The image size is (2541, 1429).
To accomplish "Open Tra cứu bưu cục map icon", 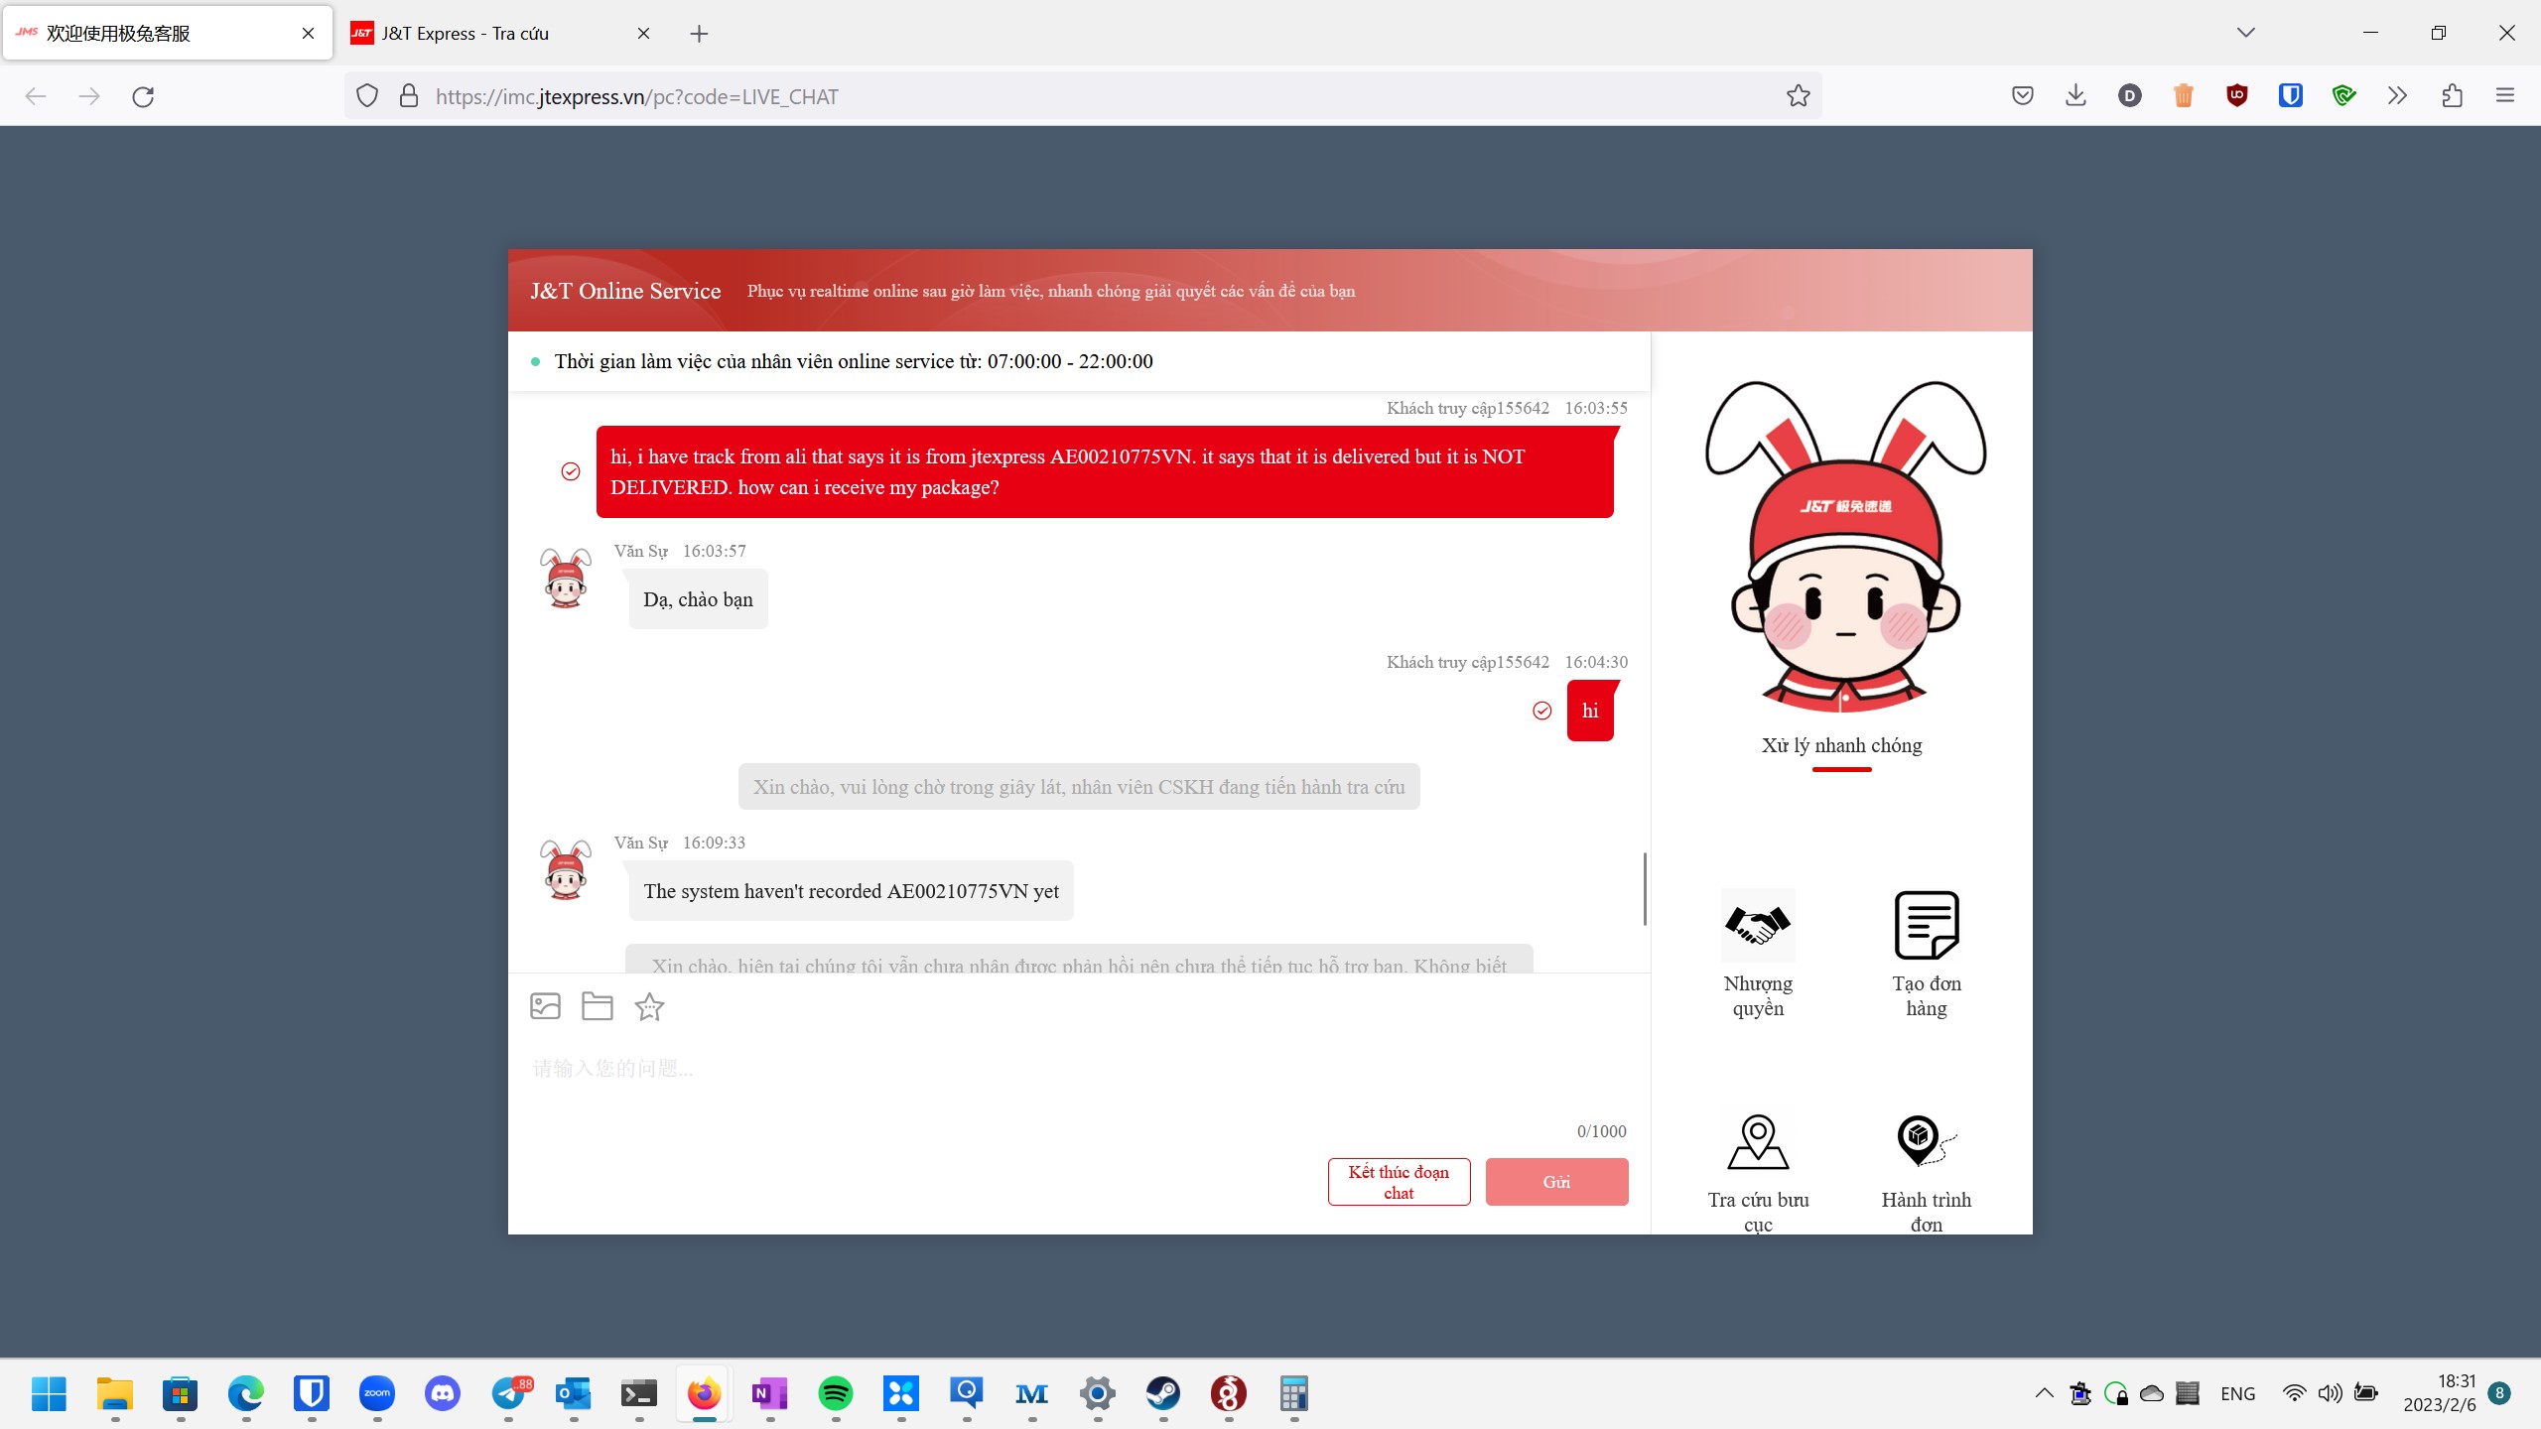I will [1758, 1141].
